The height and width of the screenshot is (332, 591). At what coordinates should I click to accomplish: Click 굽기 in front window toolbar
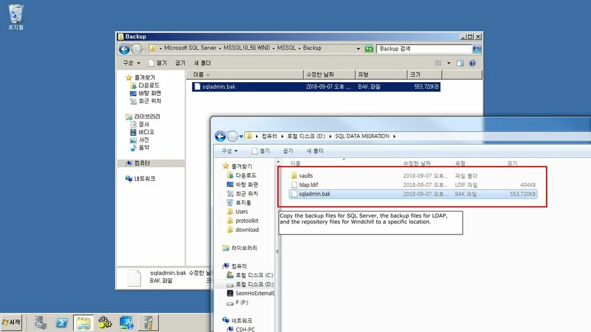pos(288,151)
